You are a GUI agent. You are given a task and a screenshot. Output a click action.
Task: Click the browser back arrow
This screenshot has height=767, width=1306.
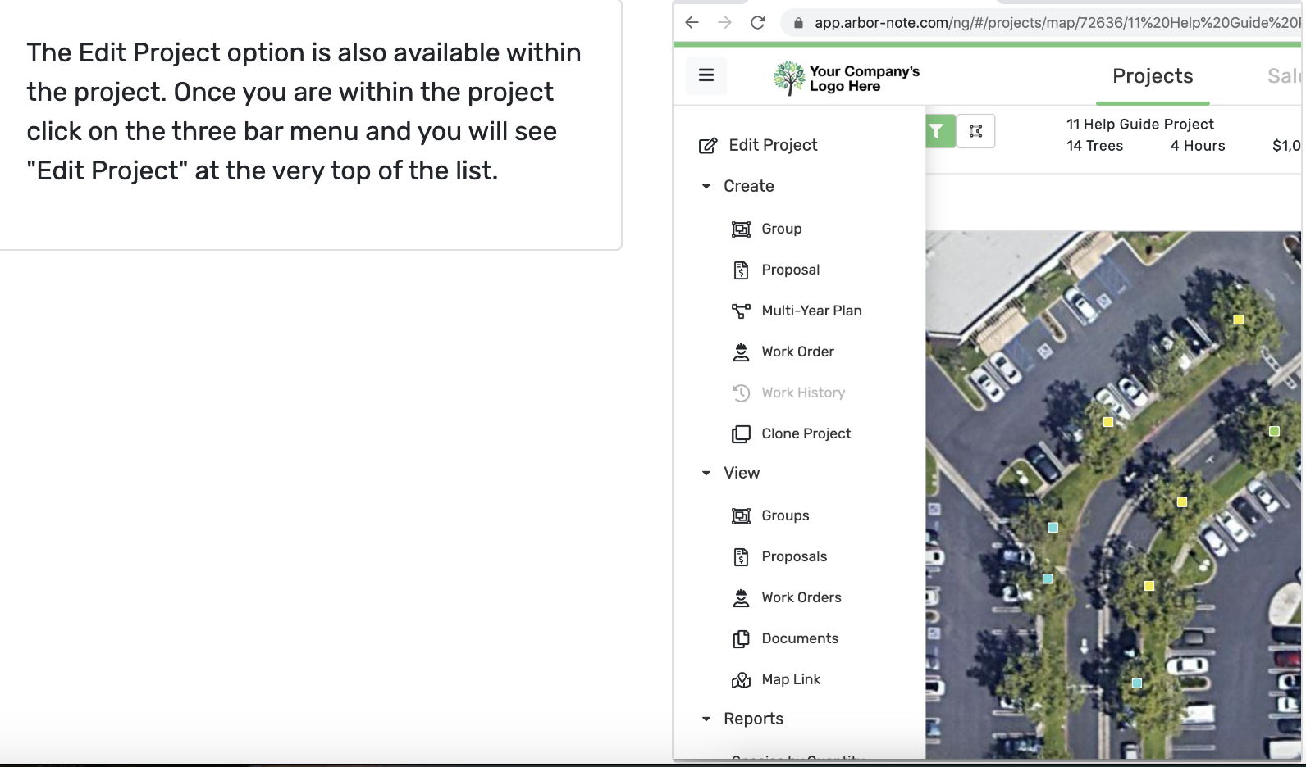[692, 23]
